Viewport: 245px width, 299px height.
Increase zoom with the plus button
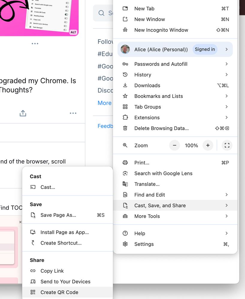point(208,145)
